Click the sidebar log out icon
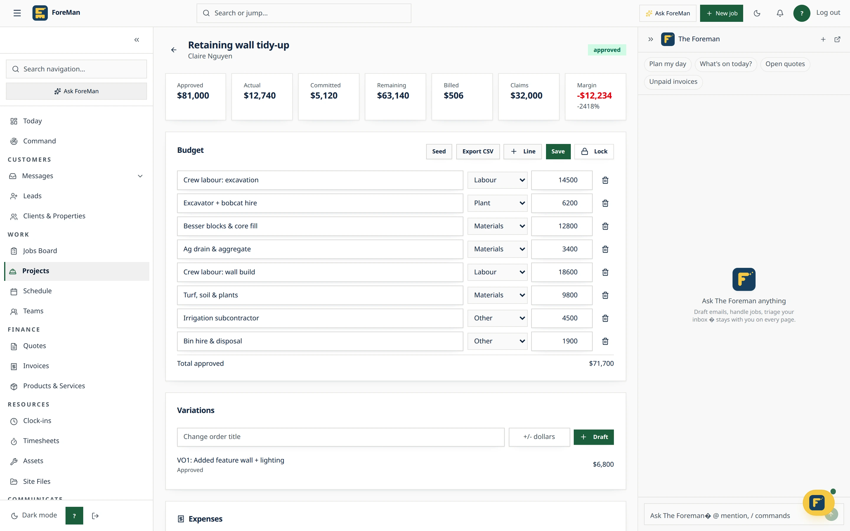The width and height of the screenshot is (850, 531). (x=95, y=516)
